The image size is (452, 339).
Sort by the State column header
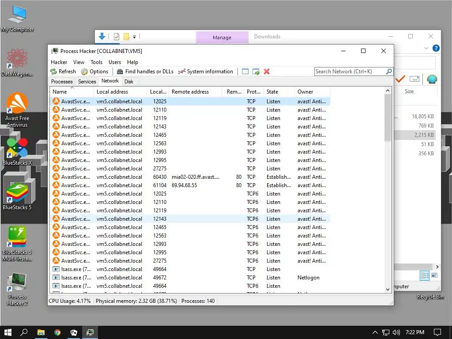(x=279, y=92)
